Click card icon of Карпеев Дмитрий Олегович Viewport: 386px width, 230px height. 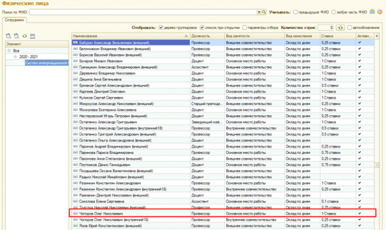pyautogui.click(x=75, y=91)
